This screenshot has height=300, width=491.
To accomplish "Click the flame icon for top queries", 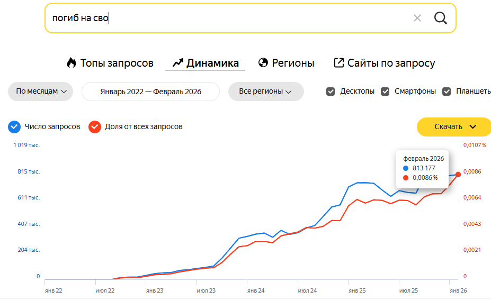I will (x=72, y=63).
